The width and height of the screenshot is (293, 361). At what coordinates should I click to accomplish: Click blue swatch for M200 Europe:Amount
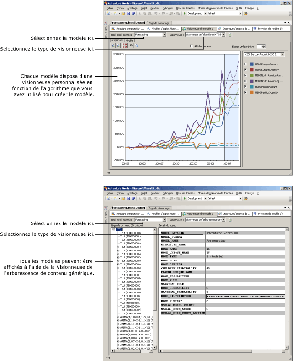click(251, 64)
